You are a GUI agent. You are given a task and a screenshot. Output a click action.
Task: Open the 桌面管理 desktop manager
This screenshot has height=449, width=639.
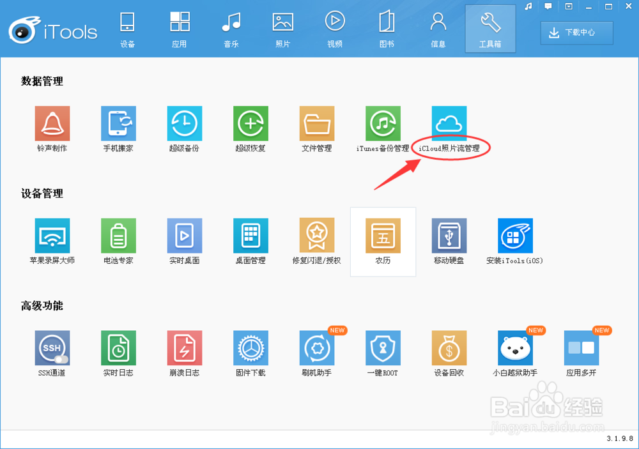click(x=250, y=236)
